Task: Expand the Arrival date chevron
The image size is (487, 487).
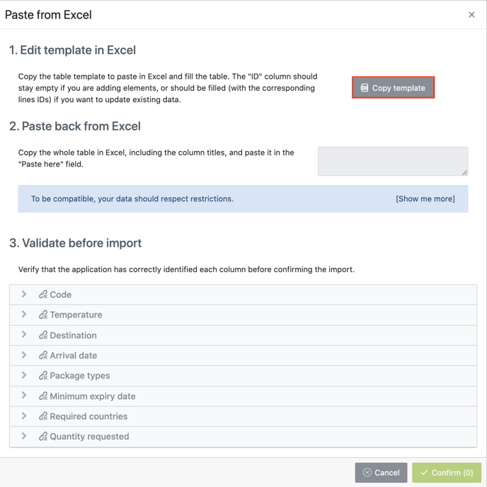Action: 24,355
